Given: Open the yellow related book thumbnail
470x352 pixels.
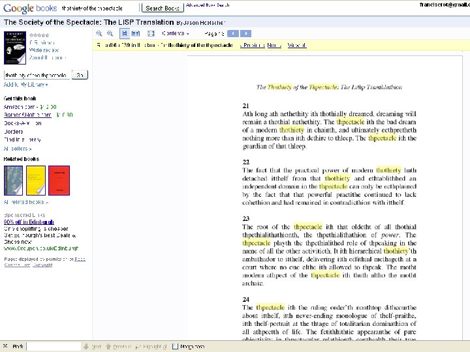Looking at the screenshot, I should click(x=36, y=181).
